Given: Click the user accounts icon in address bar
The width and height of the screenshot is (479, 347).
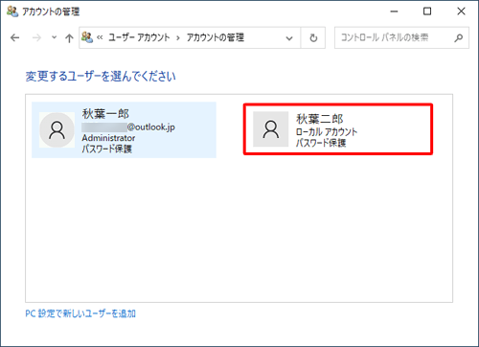Looking at the screenshot, I should (87, 37).
